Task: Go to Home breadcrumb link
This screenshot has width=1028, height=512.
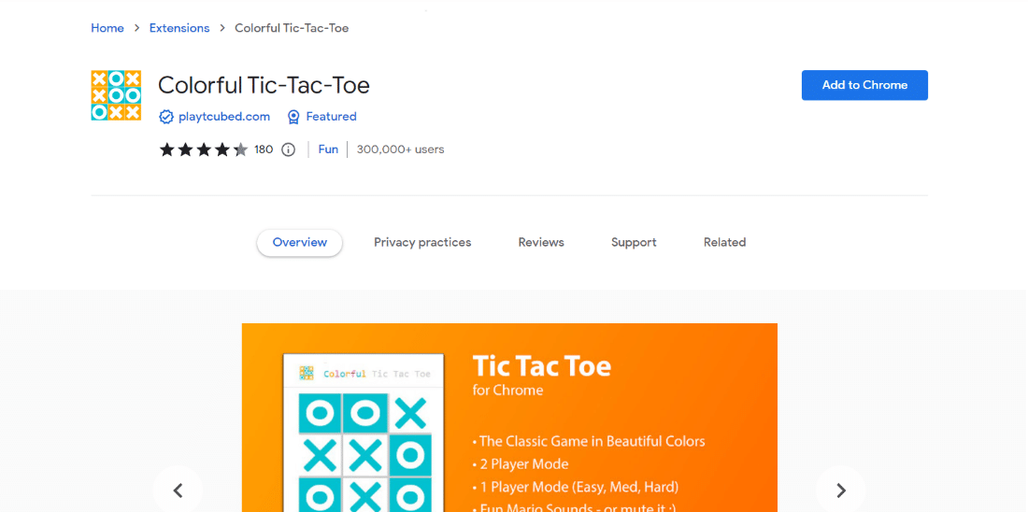Action: coord(107,28)
